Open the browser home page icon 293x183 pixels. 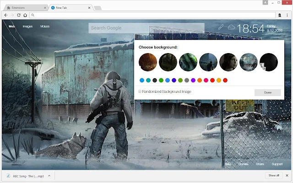coord(25,15)
